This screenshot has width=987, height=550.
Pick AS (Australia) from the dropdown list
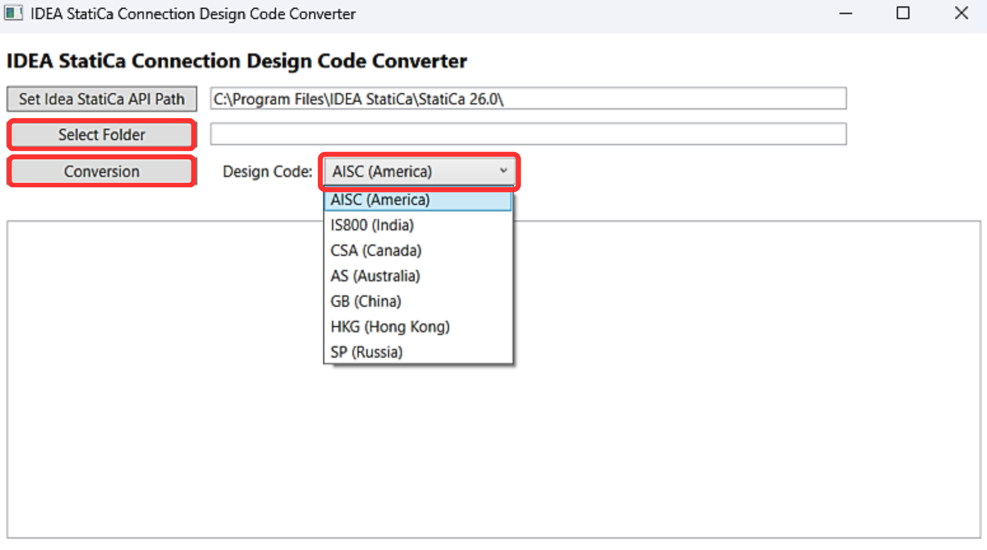[x=418, y=276]
